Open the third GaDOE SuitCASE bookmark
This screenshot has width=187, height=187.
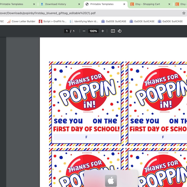coord(170,21)
